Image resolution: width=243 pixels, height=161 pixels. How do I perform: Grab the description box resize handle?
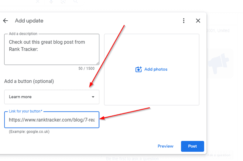click(x=98, y=63)
